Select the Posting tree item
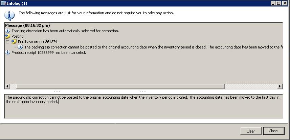290x140 pixels. pos(18,36)
